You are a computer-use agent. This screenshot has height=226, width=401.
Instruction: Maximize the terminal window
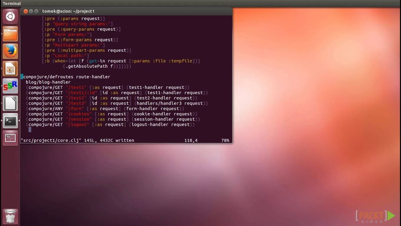pos(36,11)
